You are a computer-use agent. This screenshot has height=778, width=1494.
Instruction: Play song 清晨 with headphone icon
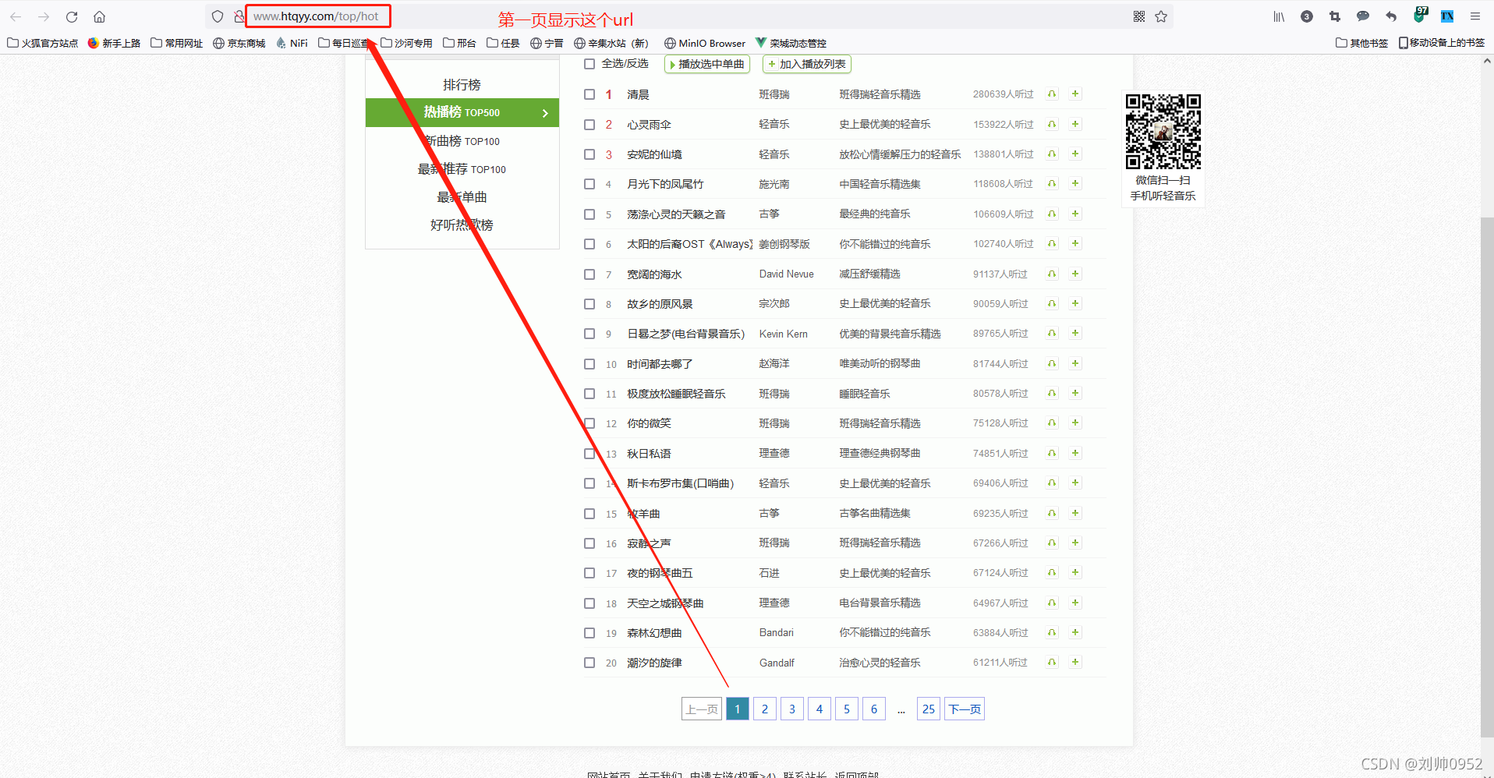pyautogui.click(x=1052, y=94)
